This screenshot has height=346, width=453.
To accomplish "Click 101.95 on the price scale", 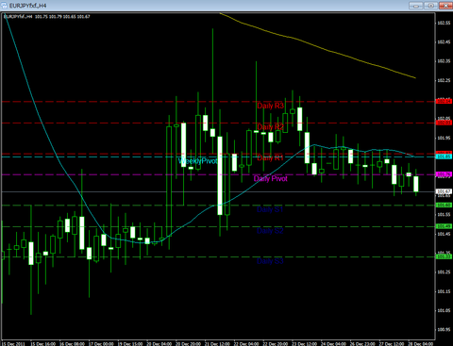I will coord(444,138).
